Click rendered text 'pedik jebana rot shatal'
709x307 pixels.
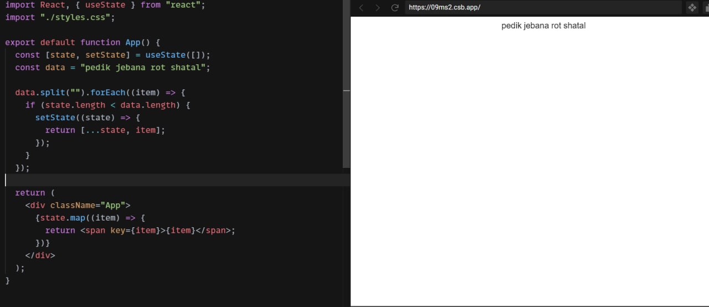(x=543, y=25)
